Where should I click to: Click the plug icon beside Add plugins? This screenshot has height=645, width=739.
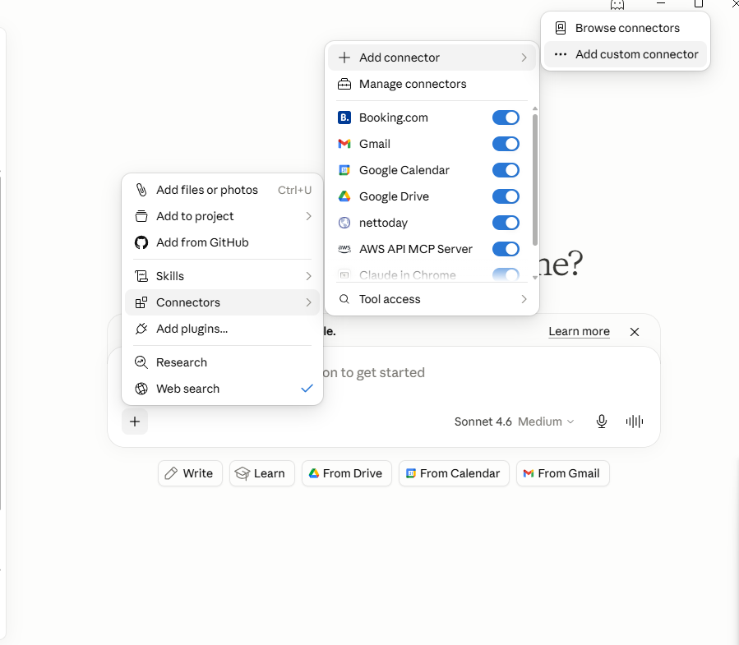[x=141, y=329]
